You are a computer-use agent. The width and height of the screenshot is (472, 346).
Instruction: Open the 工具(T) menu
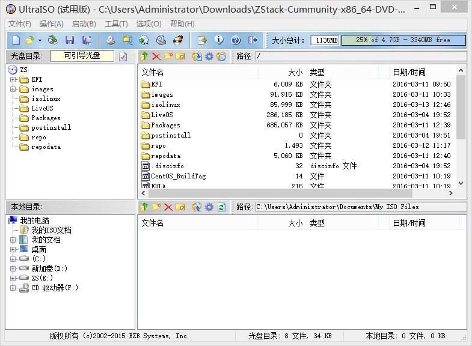coord(116,24)
